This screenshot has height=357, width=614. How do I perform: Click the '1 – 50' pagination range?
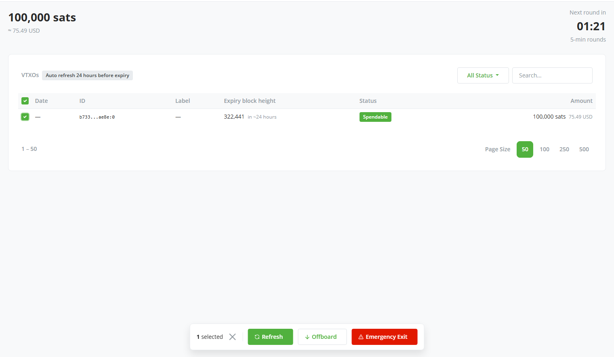29,149
